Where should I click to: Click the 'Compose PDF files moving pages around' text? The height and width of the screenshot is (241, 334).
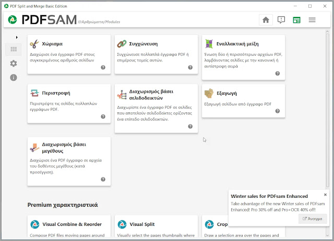pyautogui.click(x=67, y=235)
